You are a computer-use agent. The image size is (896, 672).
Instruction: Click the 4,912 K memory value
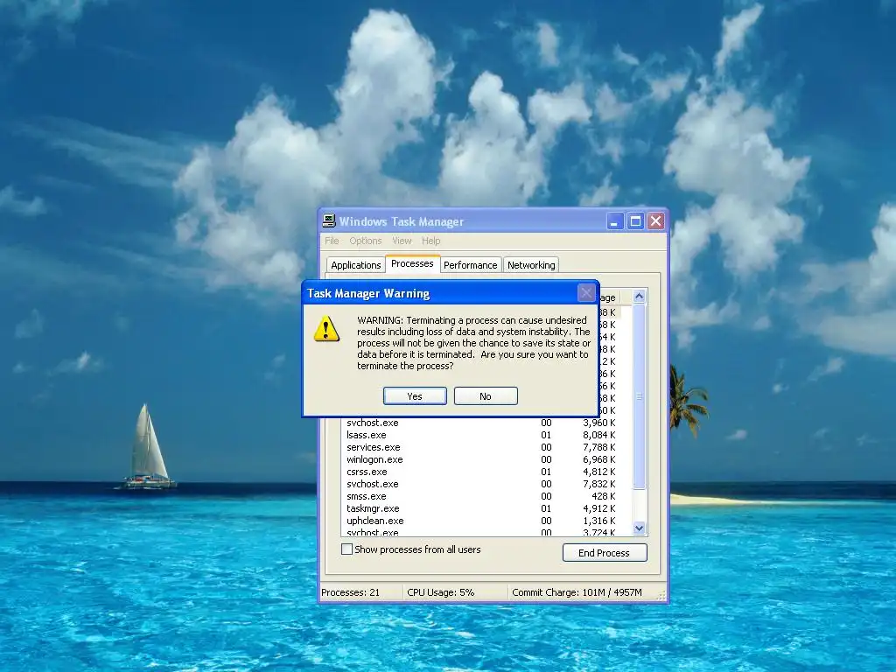click(x=598, y=508)
